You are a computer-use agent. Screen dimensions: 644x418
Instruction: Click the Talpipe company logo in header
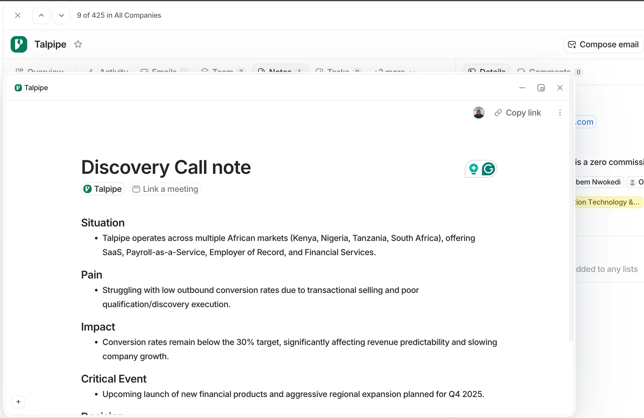pyautogui.click(x=19, y=44)
